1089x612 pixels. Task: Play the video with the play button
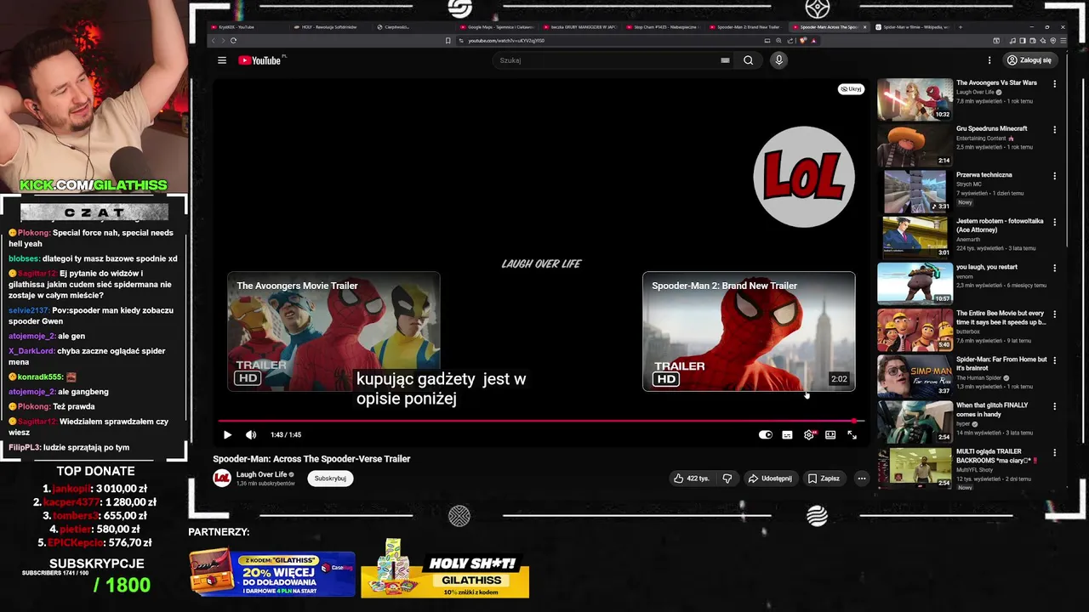click(227, 435)
